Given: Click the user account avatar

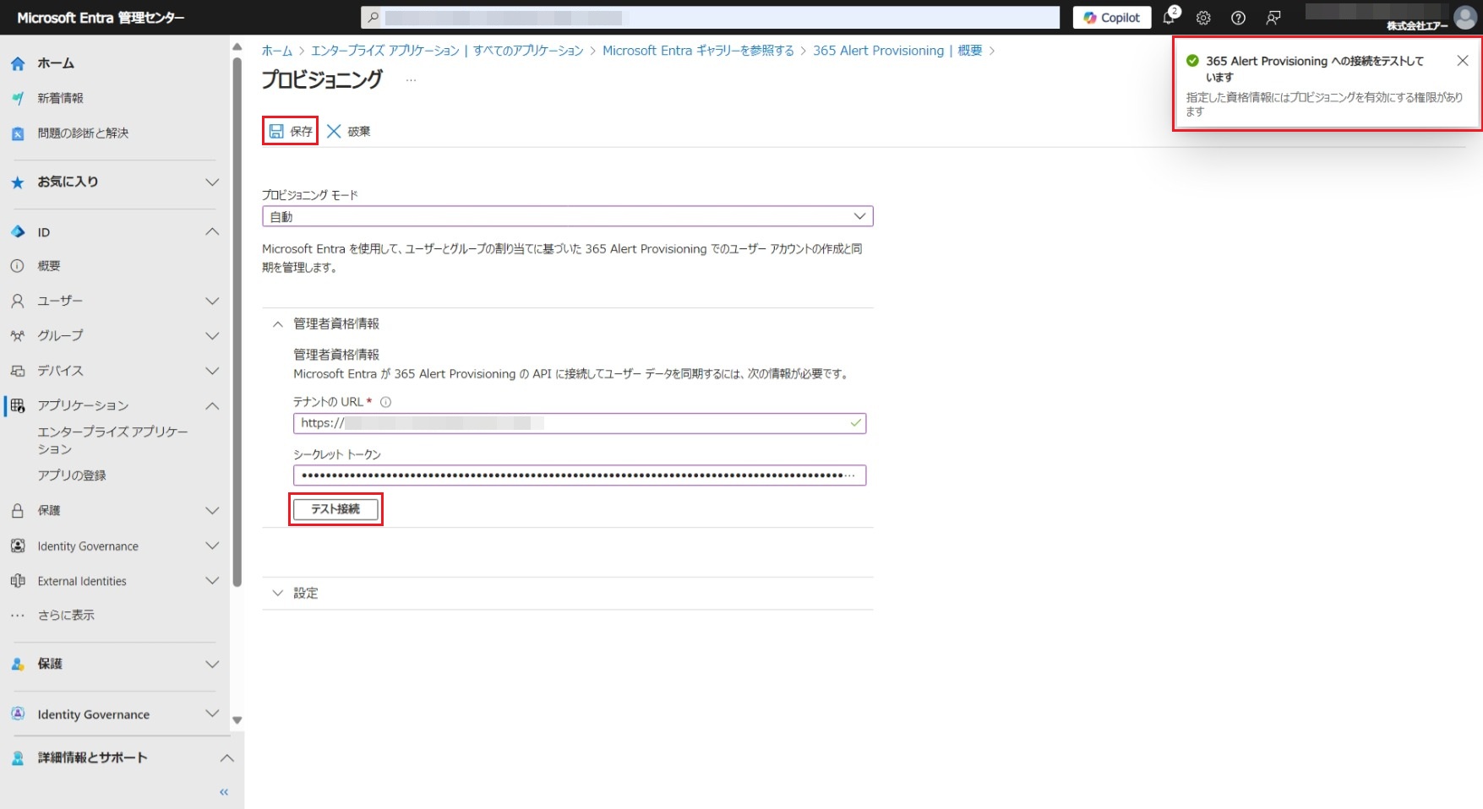Looking at the screenshot, I should (x=1464, y=17).
